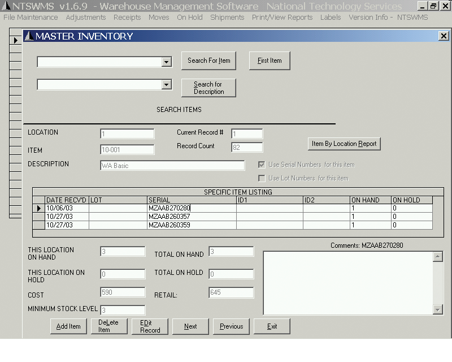The image size is (452, 362).
Task: Click the Minimum Stock Level field
Action: 123,310
